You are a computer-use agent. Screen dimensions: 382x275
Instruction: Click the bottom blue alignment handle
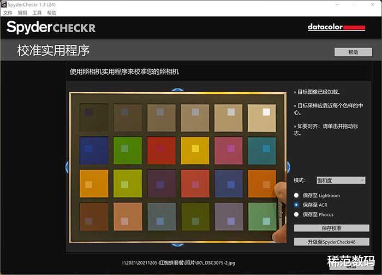(177, 245)
